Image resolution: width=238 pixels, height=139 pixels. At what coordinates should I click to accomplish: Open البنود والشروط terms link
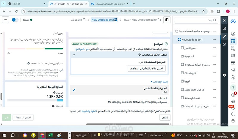coord(89,111)
